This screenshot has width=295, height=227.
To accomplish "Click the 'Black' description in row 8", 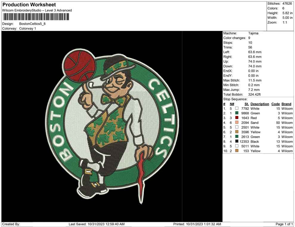I will (x=255, y=142).
